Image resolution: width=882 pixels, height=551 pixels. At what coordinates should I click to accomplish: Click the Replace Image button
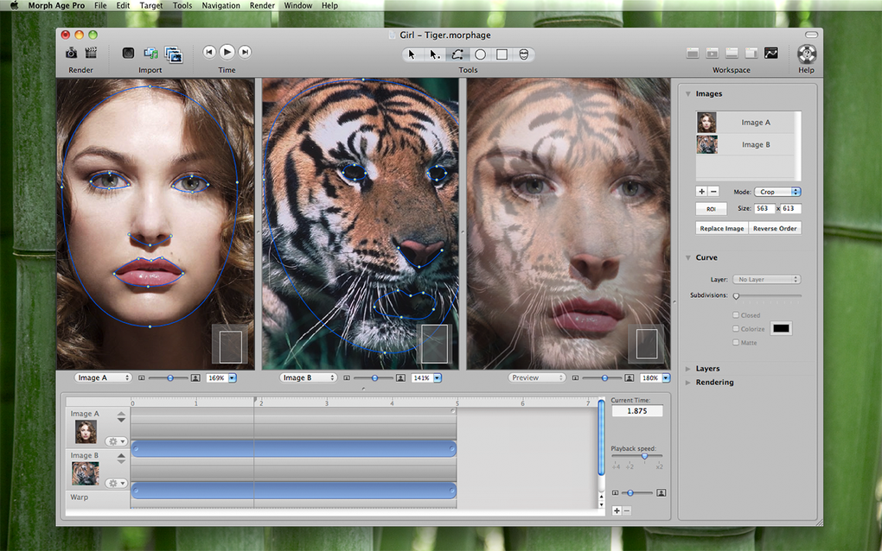(721, 229)
